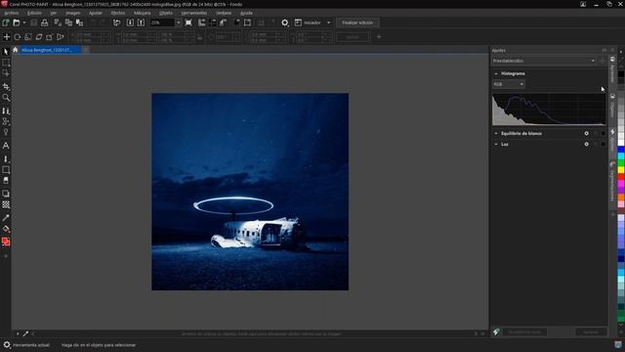Select the Red-eye removal tool
This screenshot has height=352, width=625.
coord(6,132)
